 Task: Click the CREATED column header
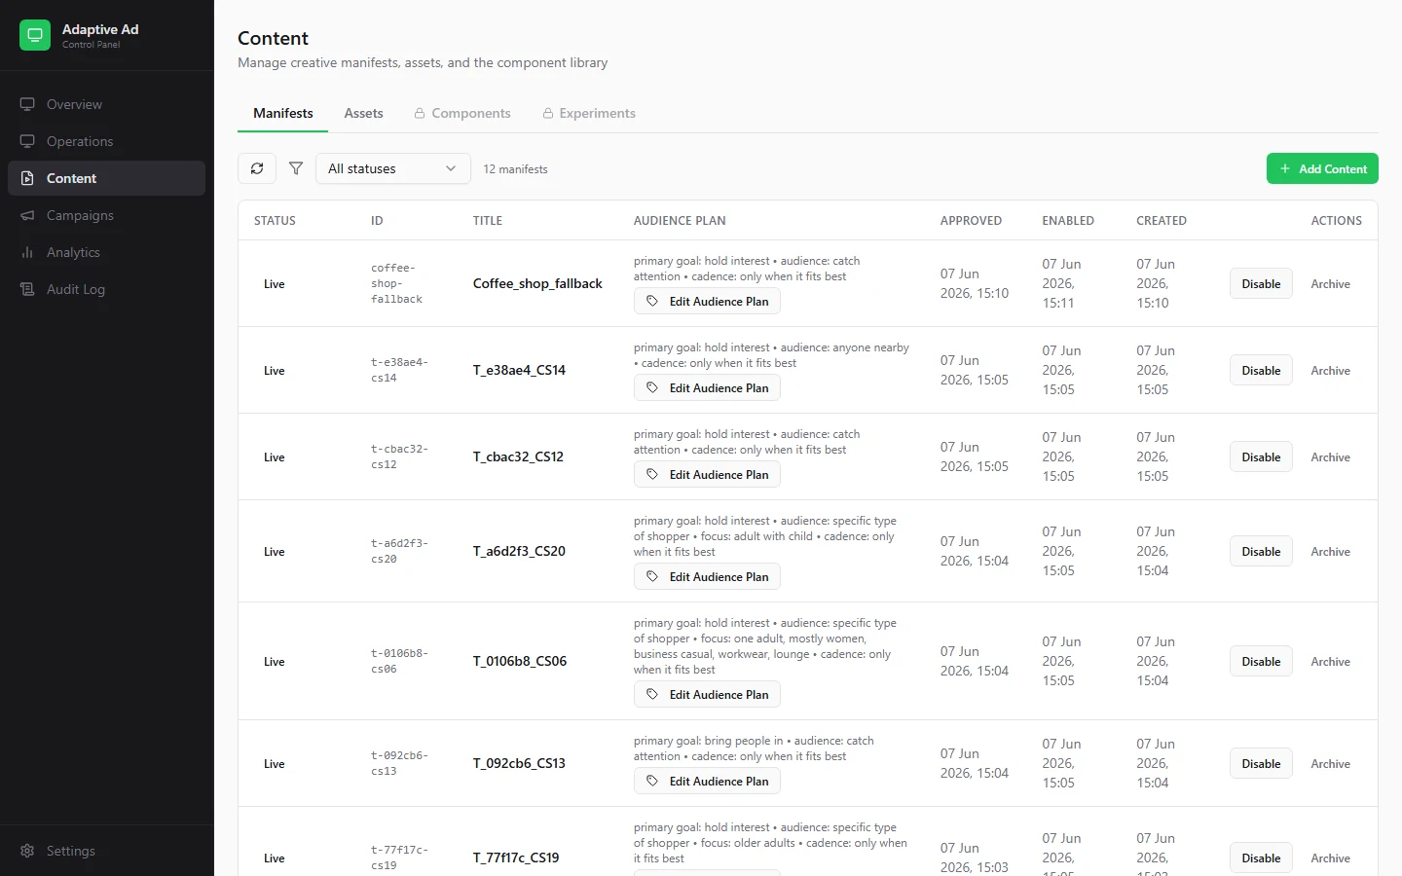(1162, 221)
